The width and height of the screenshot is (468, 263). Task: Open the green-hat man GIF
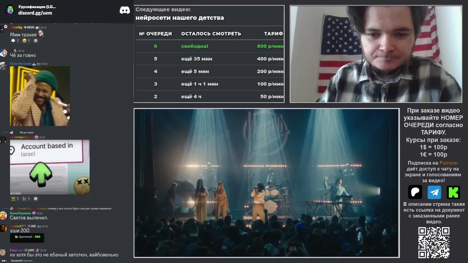40,96
